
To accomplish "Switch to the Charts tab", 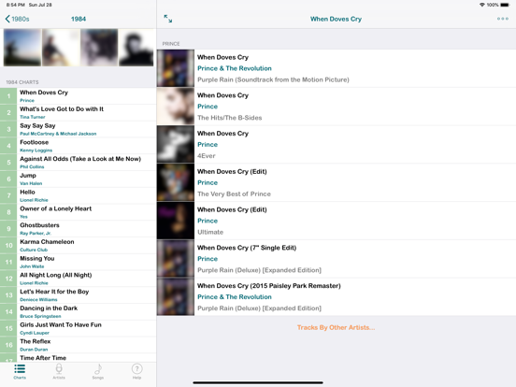I will pos(20,372).
